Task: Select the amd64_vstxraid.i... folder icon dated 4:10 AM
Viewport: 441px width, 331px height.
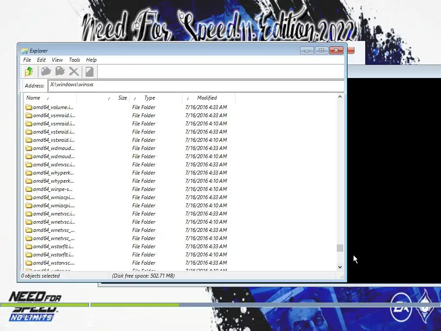Action: (x=29, y=140)
